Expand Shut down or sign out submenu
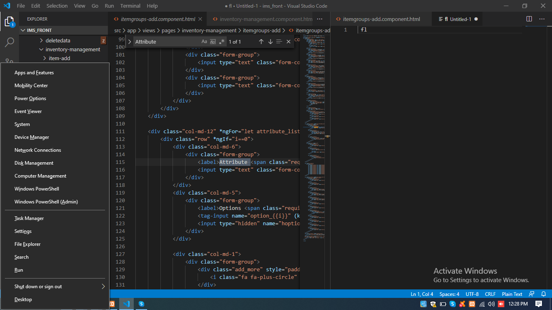552x310 pixels. click(x=55, y=287)
